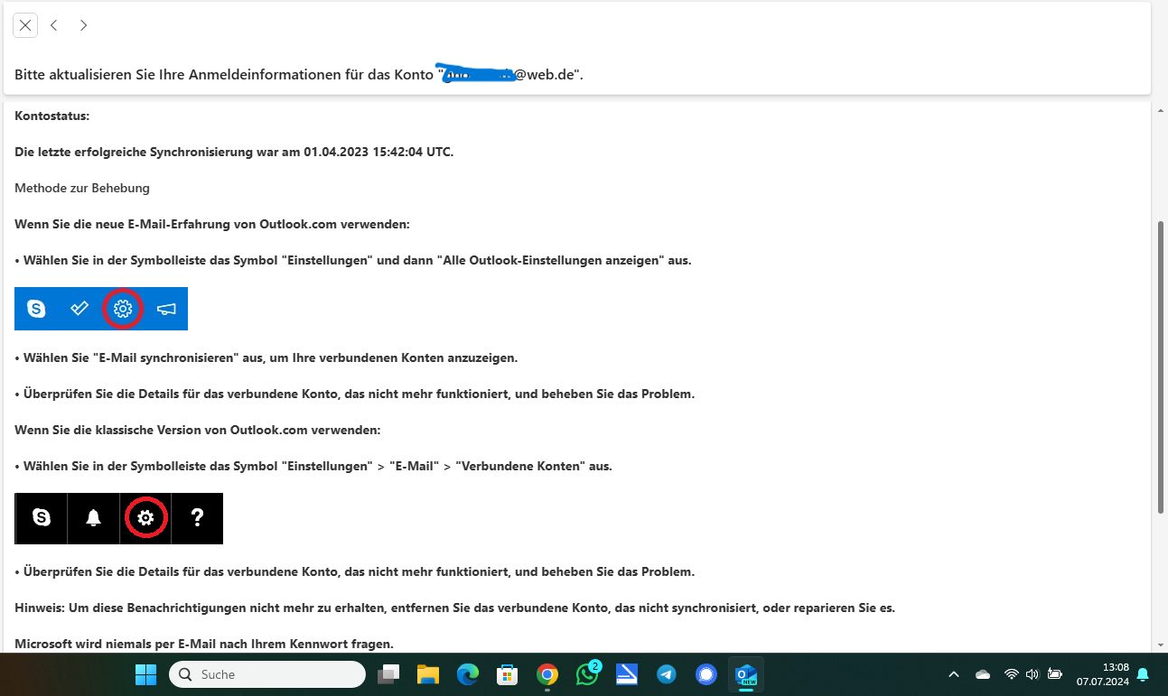The image size is (1168, 696).
Task: Click the checkmark icon in blue toolbar image
Action: [79, 309]
